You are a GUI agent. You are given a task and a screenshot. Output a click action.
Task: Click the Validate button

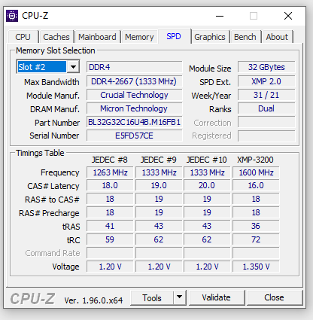point(216,297)
